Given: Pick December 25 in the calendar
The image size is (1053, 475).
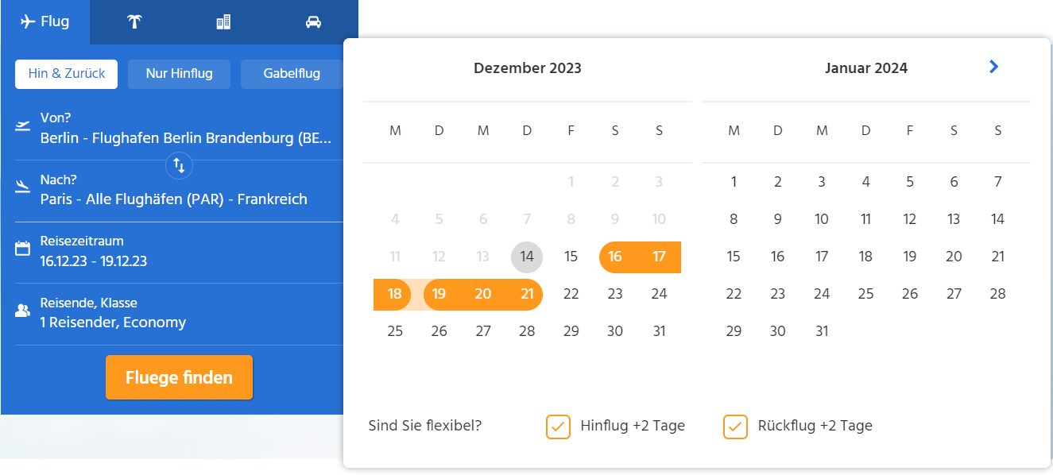Looking at the screenshot, I should (x=395, y=331).
